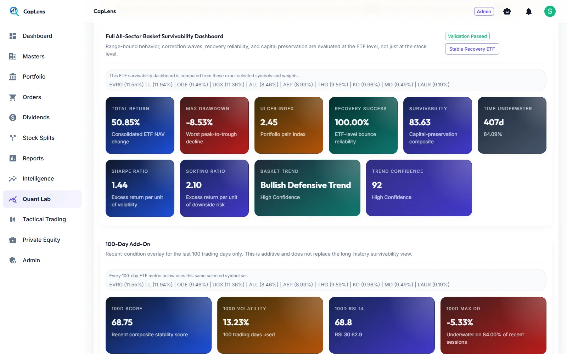Click 'Every 100-day ETF metric below' note
Viewport: 567px width, 354px height.
pos(179,276)
